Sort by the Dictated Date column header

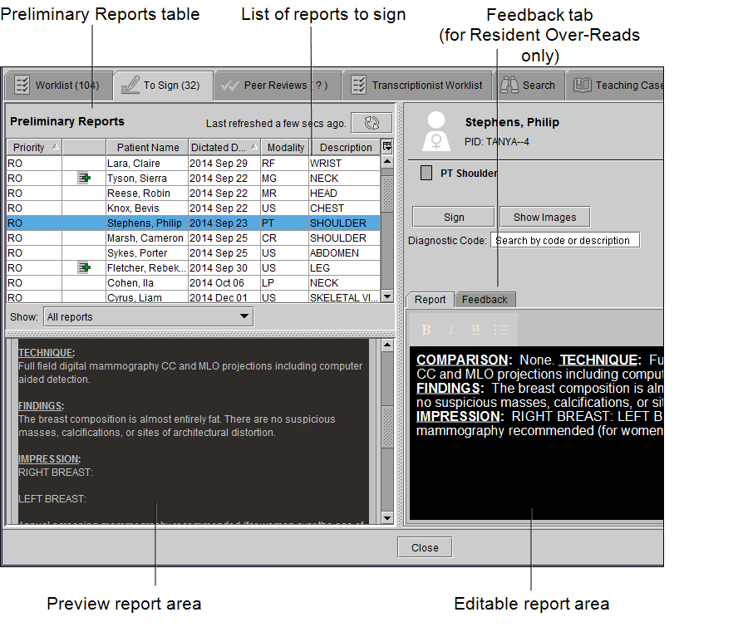[224, 147]
